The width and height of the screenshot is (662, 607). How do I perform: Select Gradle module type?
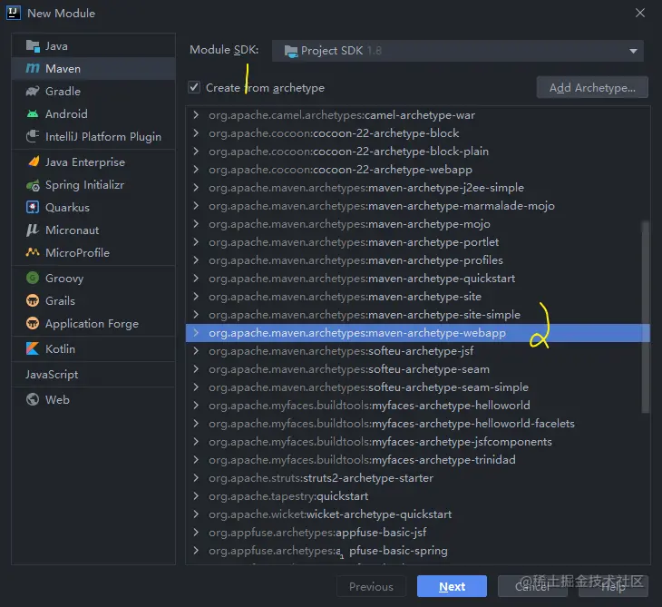[93, 92]
